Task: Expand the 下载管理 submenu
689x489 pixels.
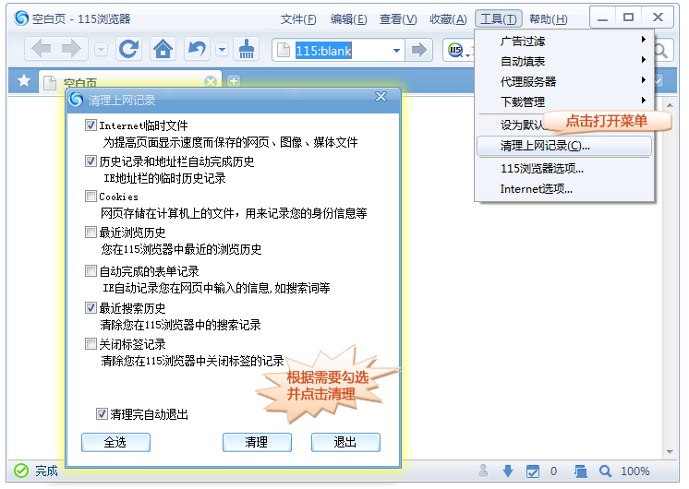Action: pyautogui.click(x=564, y=101)
